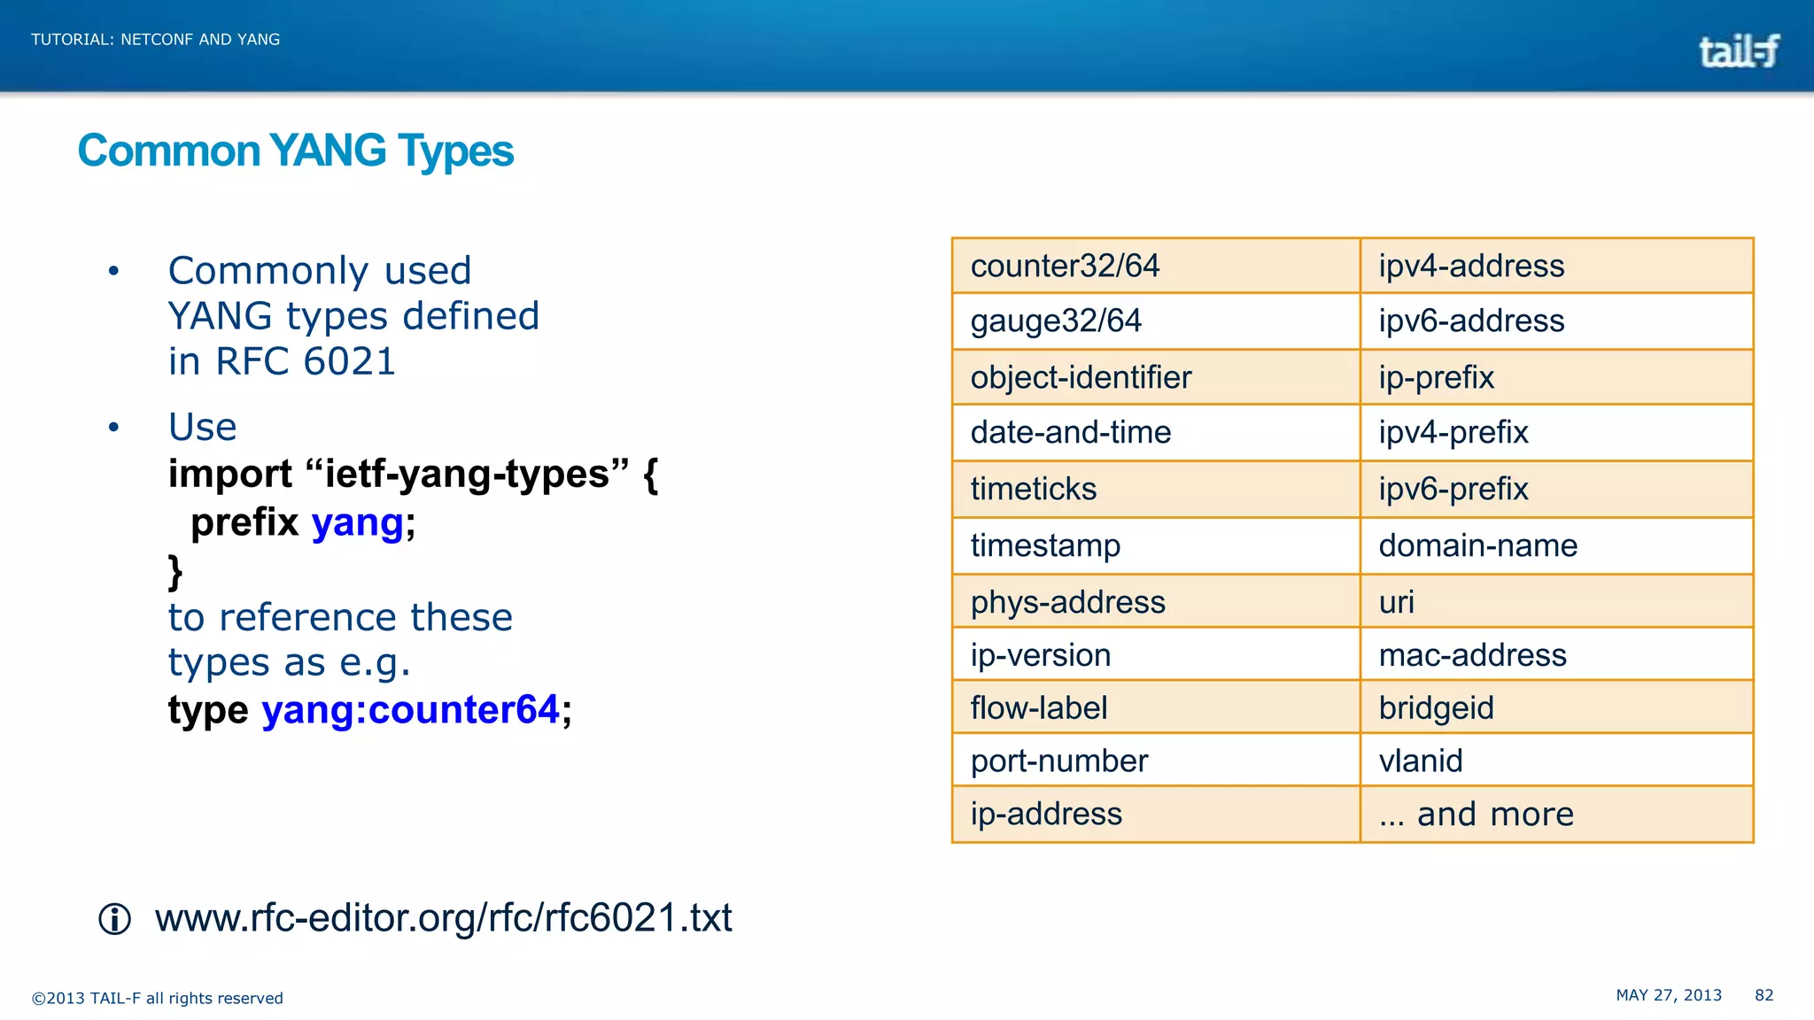The height and width of the screenshot is (1020, 1814).
Task: Click the blue 'yang' prefix word
Action: pyautogui.click(x=358, y=523)
